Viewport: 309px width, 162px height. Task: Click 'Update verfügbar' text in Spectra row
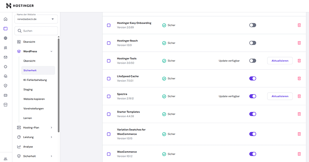[229, 96]
